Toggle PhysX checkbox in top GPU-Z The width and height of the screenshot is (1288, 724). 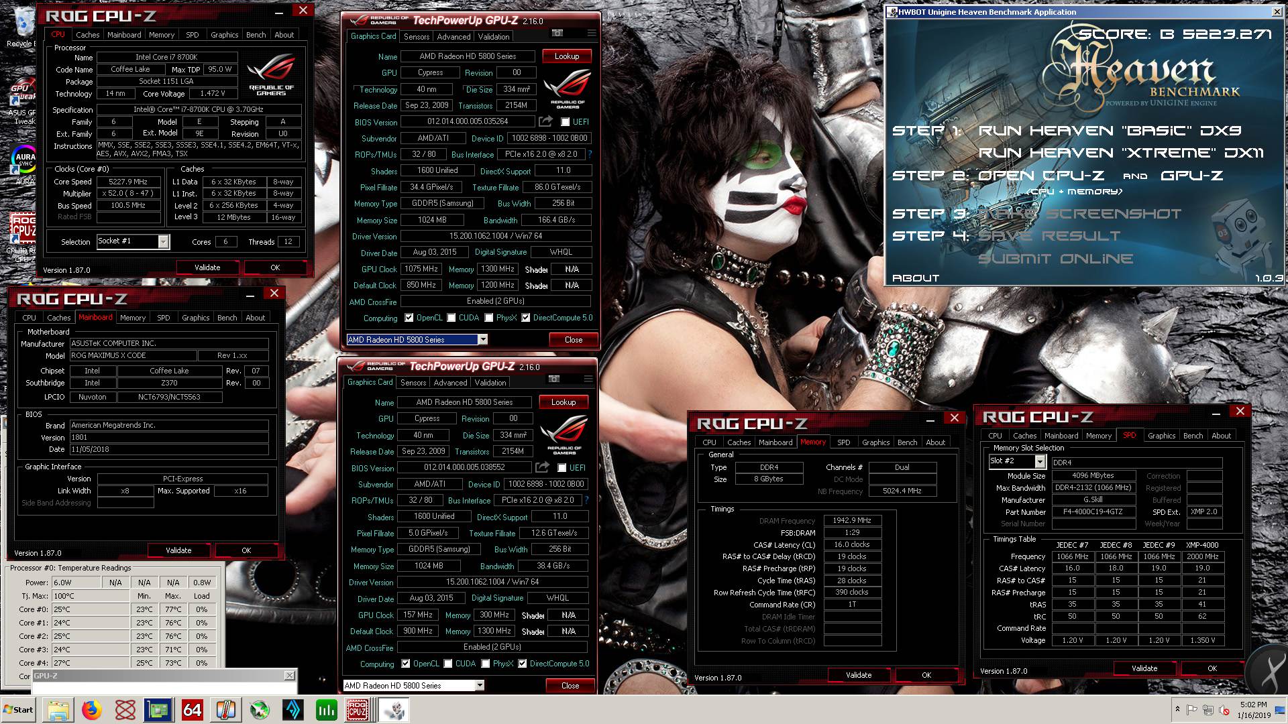488,318
